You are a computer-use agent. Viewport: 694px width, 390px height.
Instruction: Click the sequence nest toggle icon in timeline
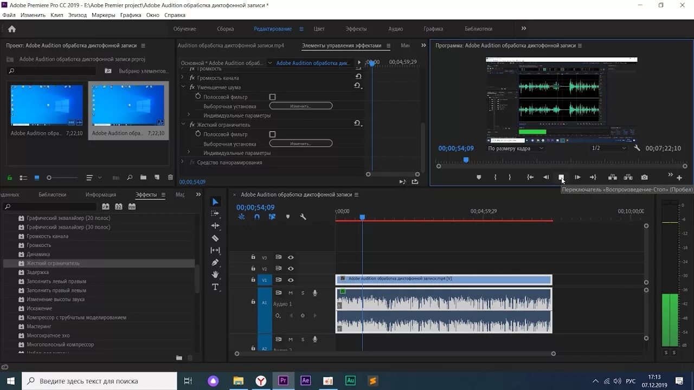241,217
